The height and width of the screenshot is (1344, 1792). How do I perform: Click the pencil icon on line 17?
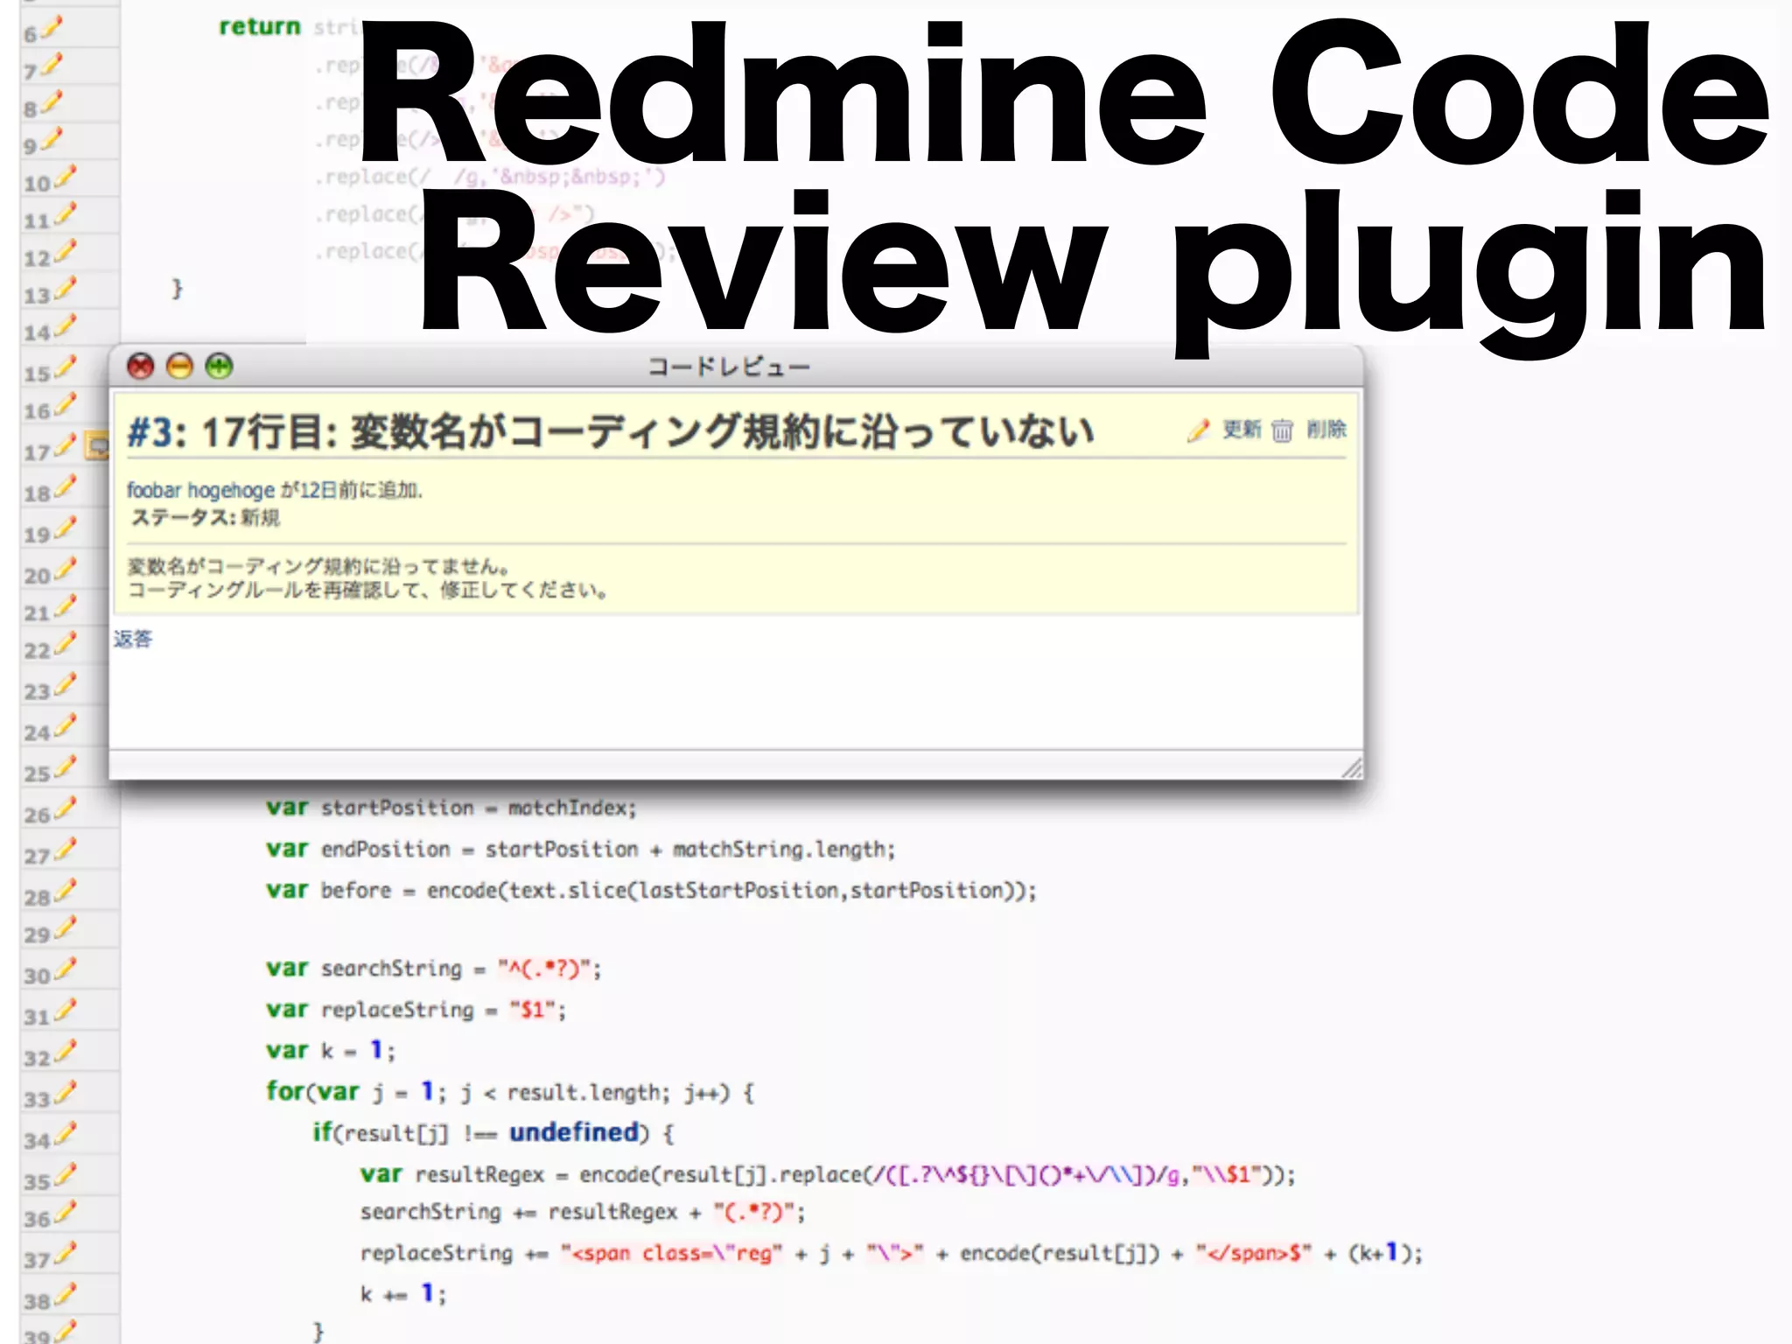coord(66,446)
